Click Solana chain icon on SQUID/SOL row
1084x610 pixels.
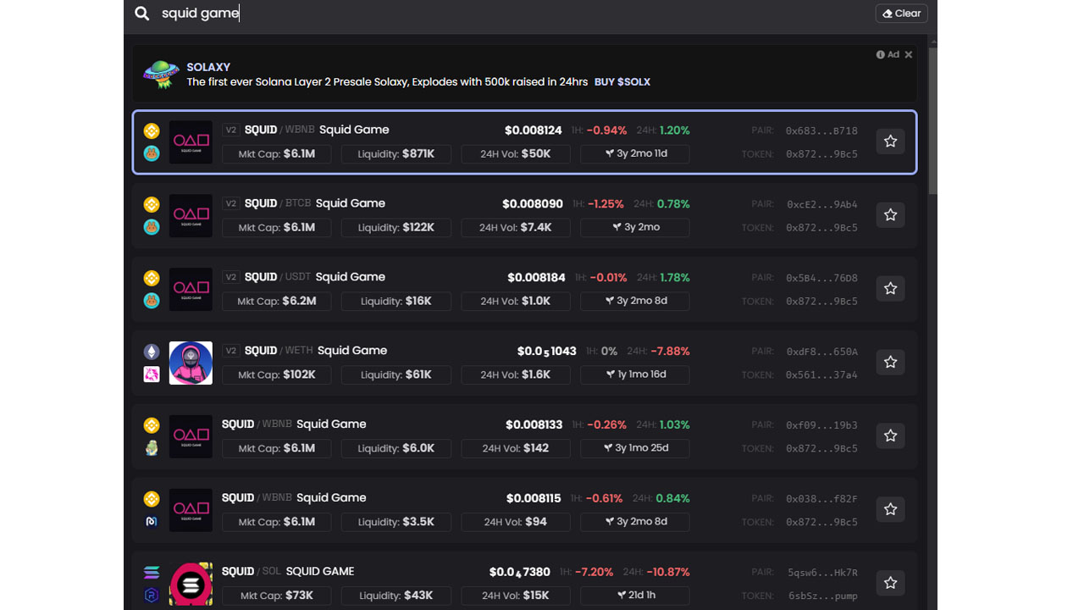point(152,573)
